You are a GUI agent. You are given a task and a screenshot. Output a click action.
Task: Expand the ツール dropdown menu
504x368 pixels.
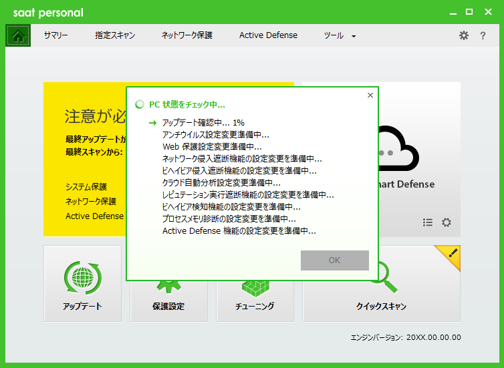coord(340,35)
